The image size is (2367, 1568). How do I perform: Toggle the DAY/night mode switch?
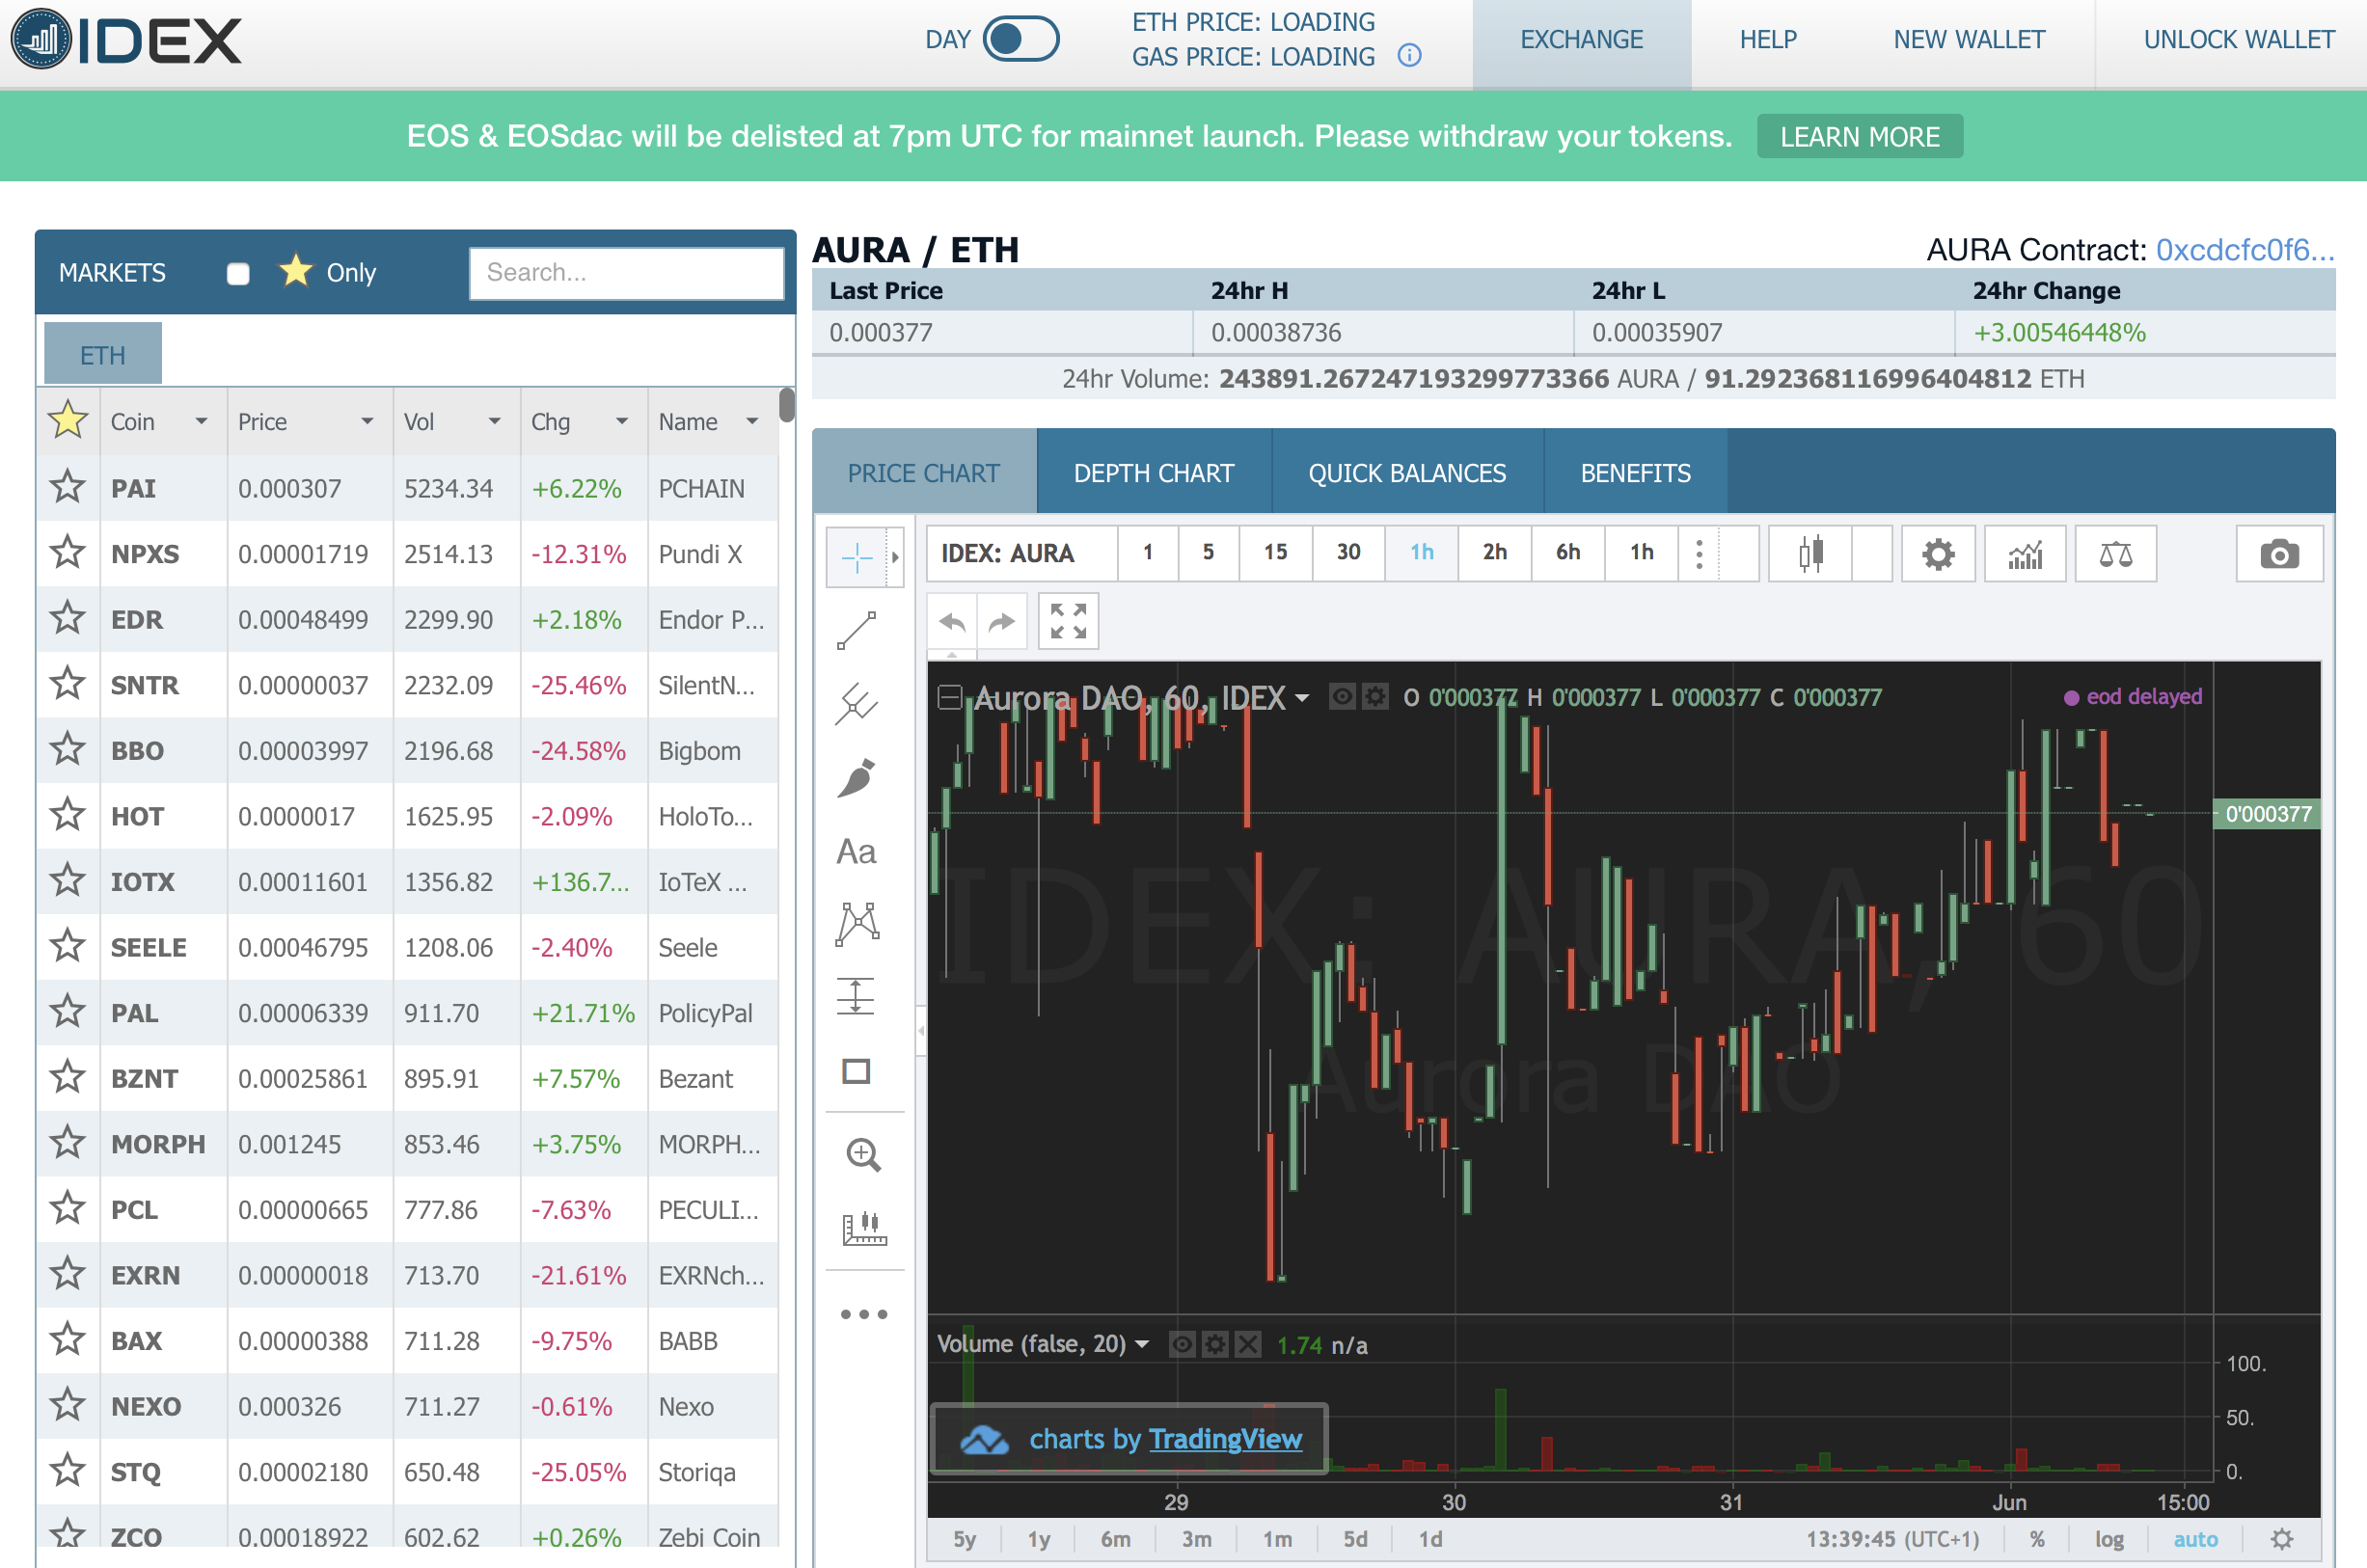(1020, 40)
